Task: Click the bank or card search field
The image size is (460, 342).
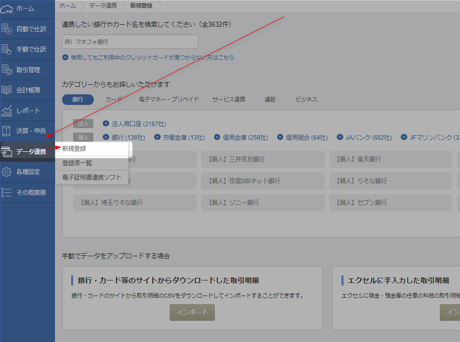Action: 130,42
